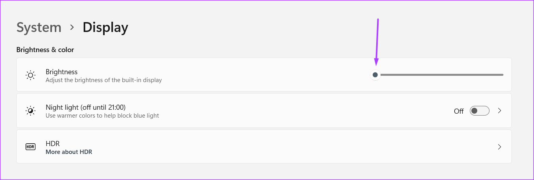Click the Brightness & color section heading

45,50
